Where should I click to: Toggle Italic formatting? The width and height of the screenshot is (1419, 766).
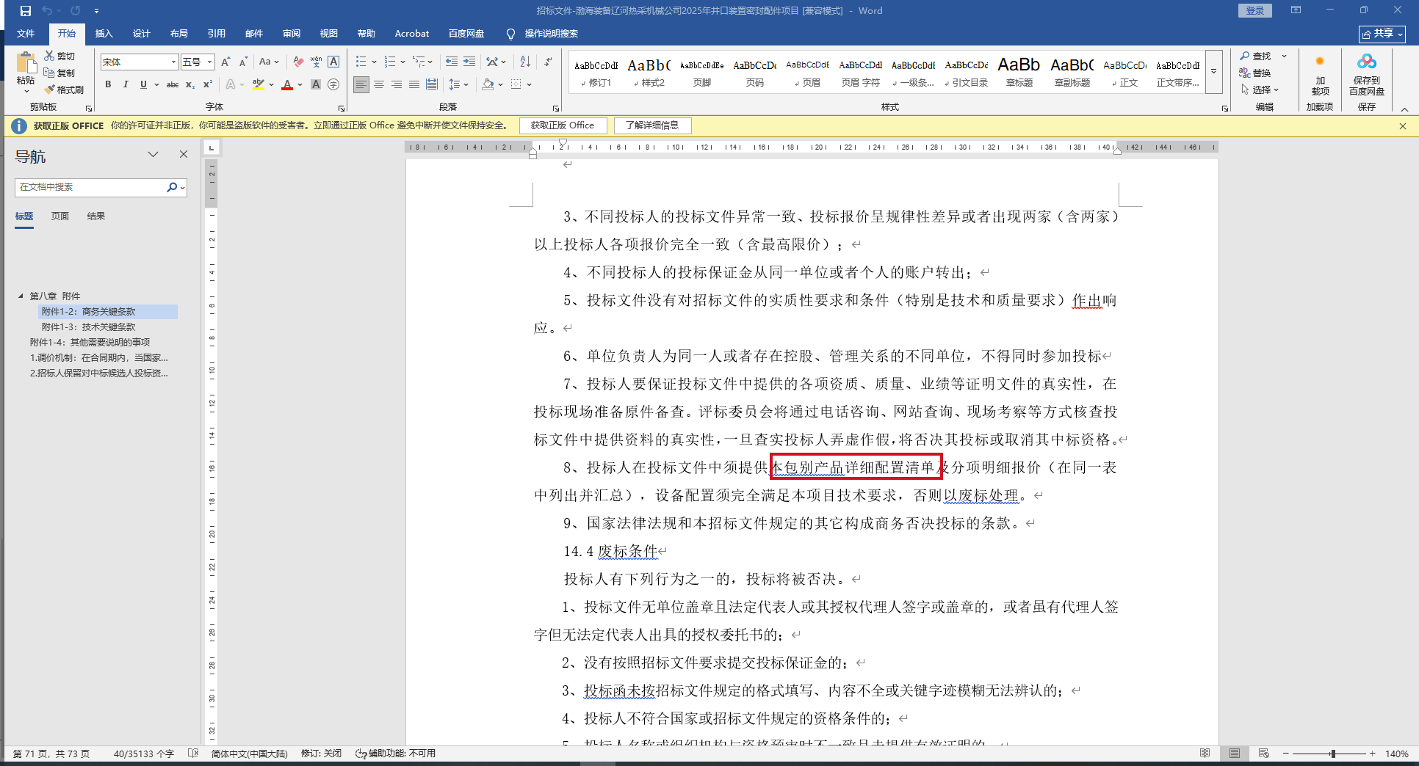tap(126, 84)
